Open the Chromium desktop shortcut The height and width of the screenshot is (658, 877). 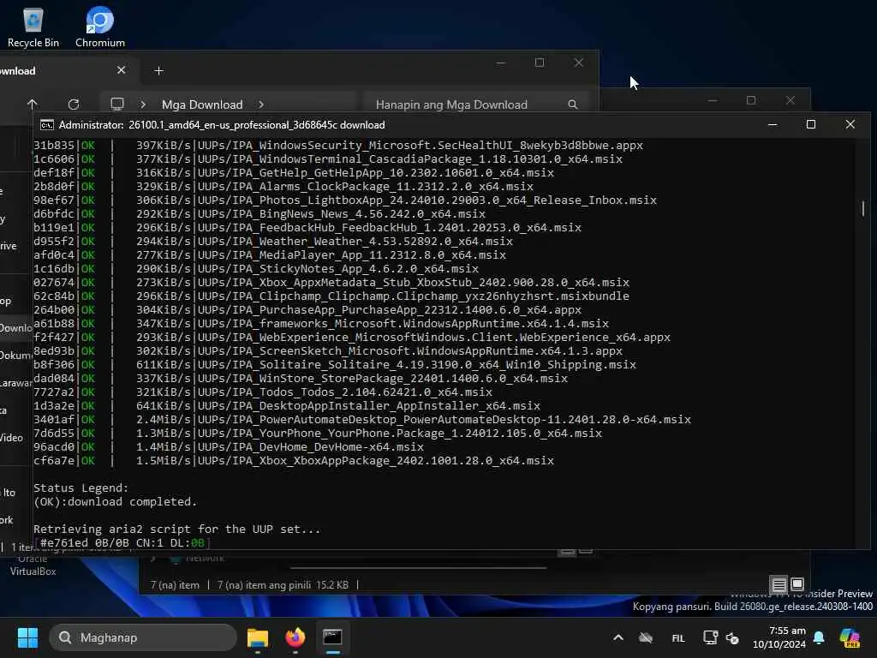(x=100, y=27)
